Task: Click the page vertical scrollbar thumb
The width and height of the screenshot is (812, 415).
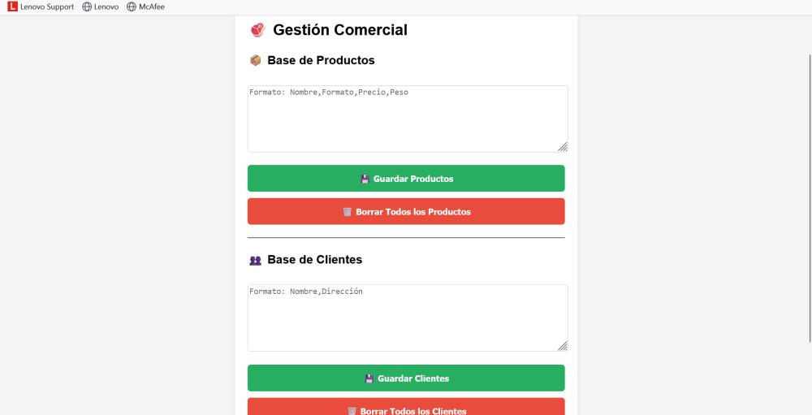Action: [810, 198]
